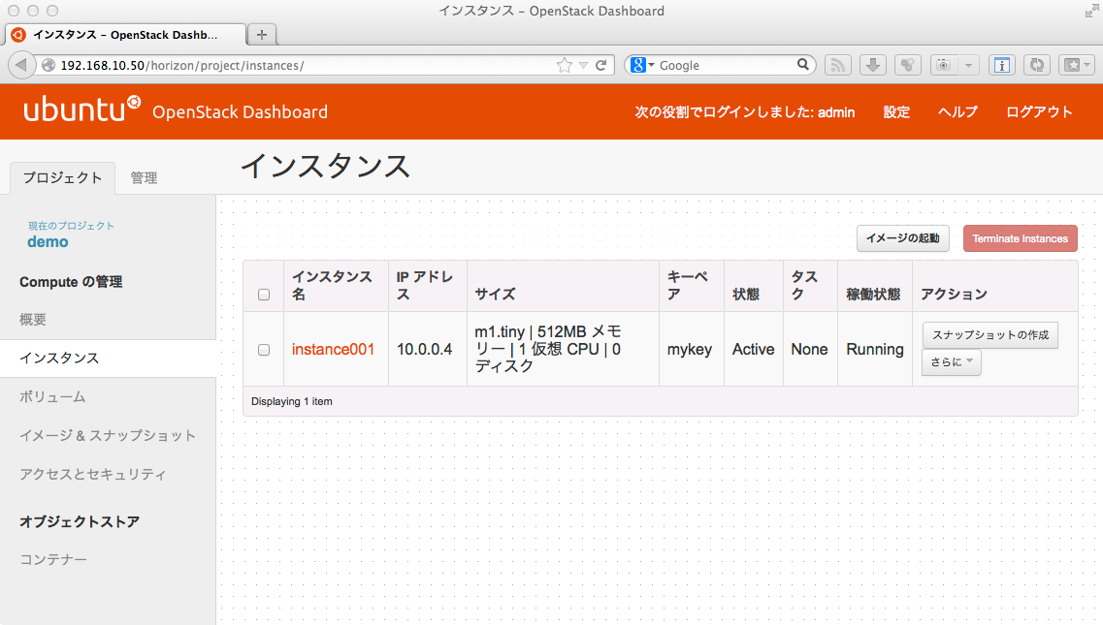
Task: Switch to the プロジェクト tab
Action: click(63, 178)
